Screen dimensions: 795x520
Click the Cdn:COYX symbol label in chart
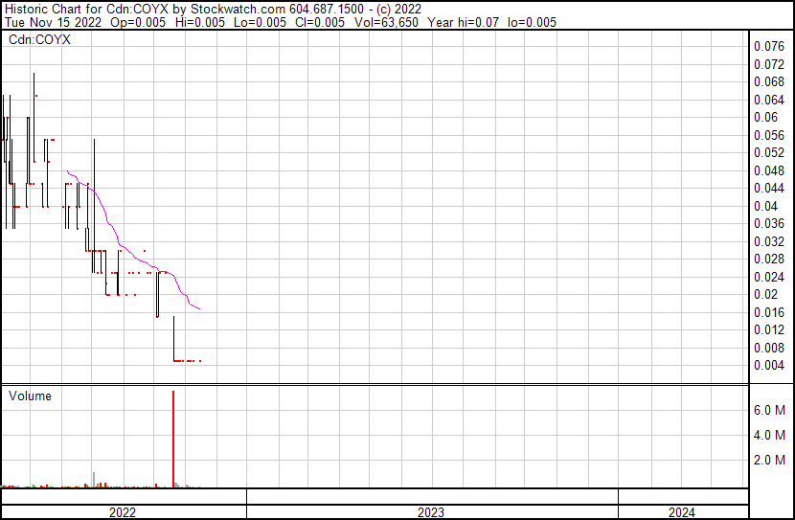pos(39,40)
